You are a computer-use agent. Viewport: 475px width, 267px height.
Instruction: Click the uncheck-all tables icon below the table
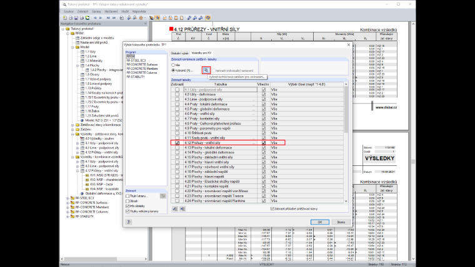pos(182,208)
